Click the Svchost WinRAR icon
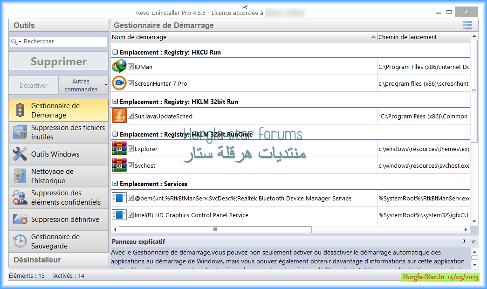 [x=119, y=165]
